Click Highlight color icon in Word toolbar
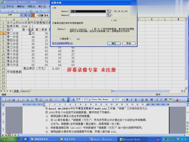Screen dimensions: 189x142 (171, 100)
